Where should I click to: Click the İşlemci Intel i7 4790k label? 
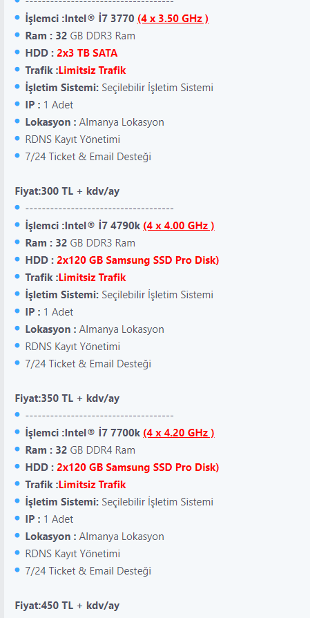tap(83, 225)
